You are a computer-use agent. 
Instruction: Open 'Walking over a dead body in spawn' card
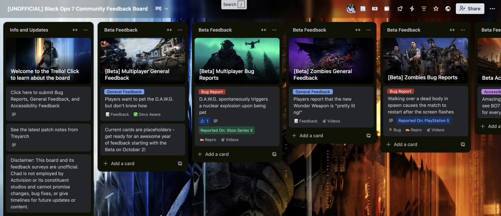click(426, 111)
